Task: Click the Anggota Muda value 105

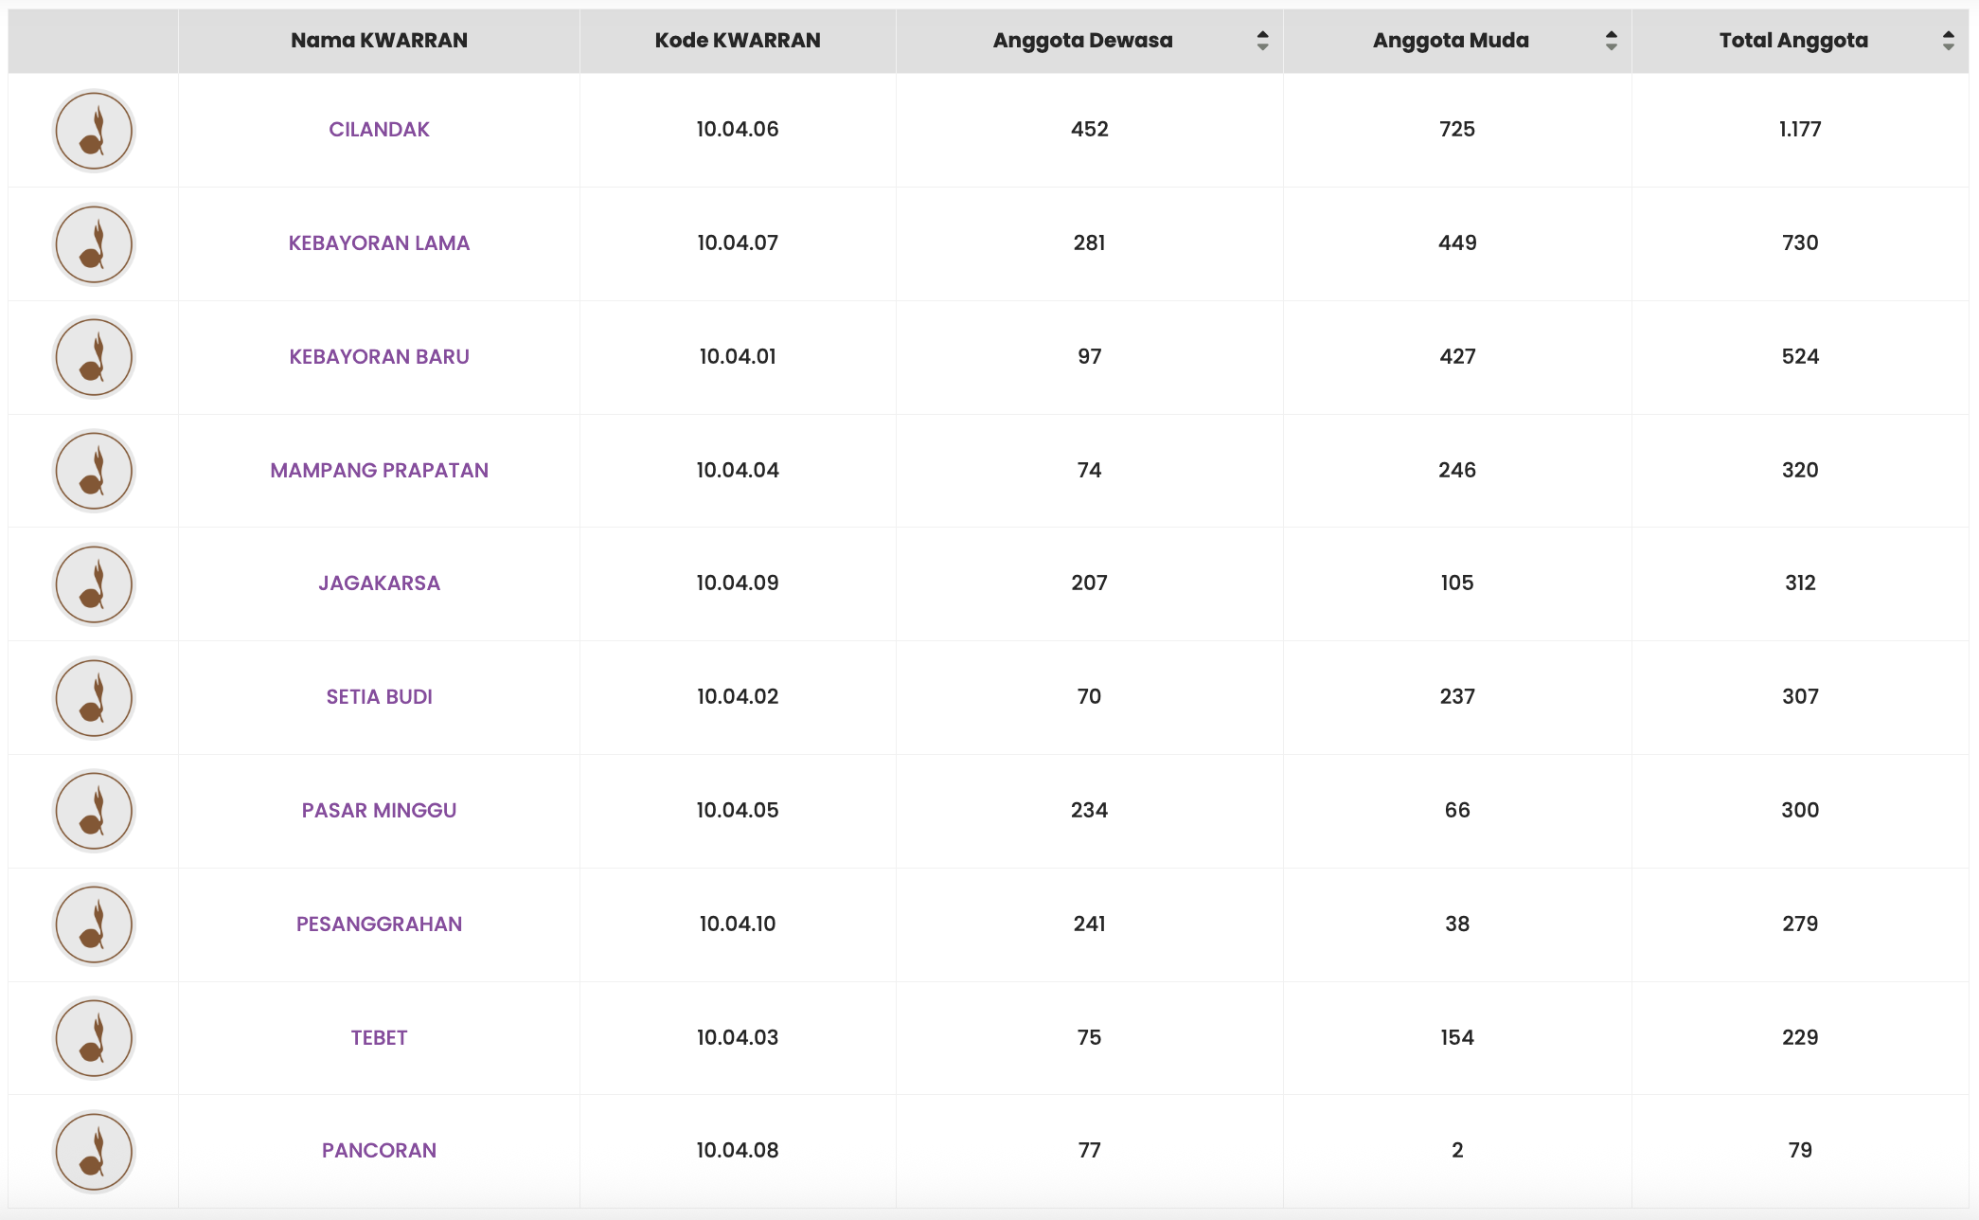Action: (1457, 583)
